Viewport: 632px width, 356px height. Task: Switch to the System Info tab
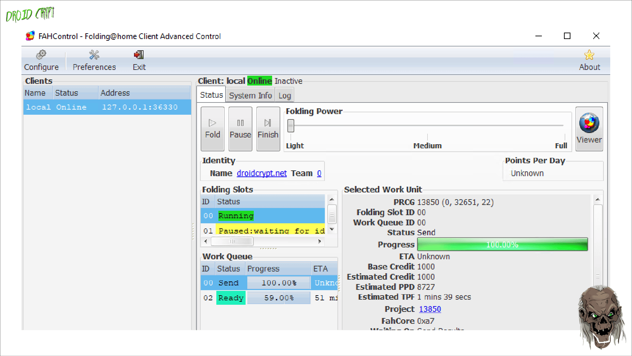click(250, 96)
